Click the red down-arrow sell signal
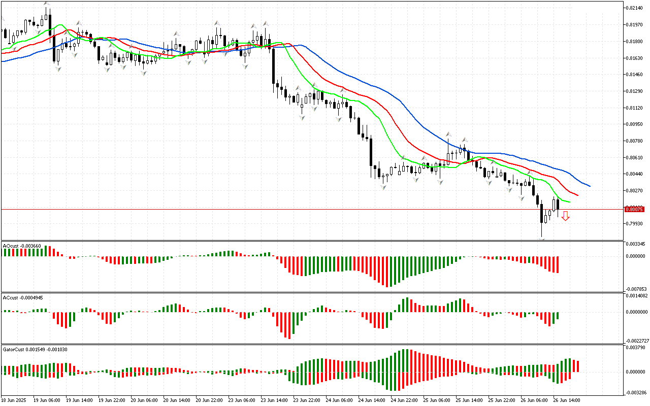Screen dimensions: 650x406 click(x=565, y=217)
